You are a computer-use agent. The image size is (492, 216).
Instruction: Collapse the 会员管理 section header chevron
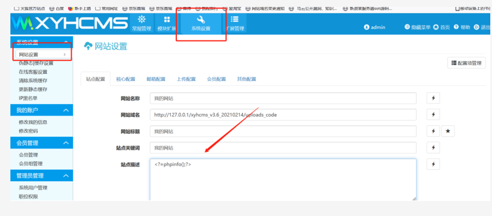click(66, 143)
